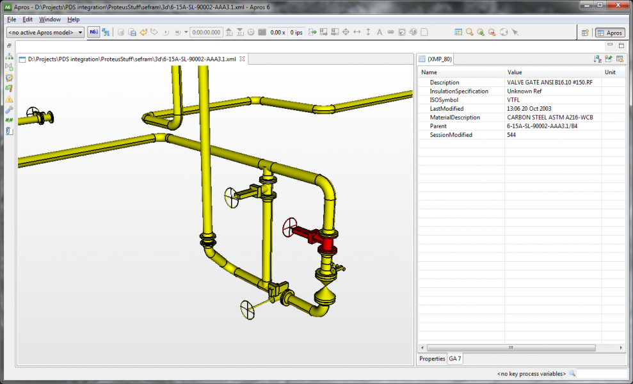The image size is (633, 384).
Task: Click the 0.00 x speed field
Action: 278,32
